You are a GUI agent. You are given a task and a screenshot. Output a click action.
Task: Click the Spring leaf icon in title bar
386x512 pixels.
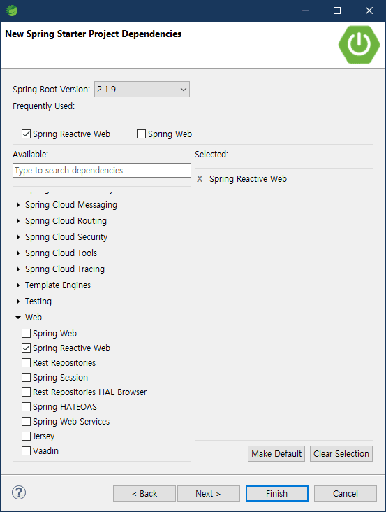coord(12,10)
